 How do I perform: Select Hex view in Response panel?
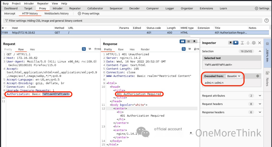(132, 49)
